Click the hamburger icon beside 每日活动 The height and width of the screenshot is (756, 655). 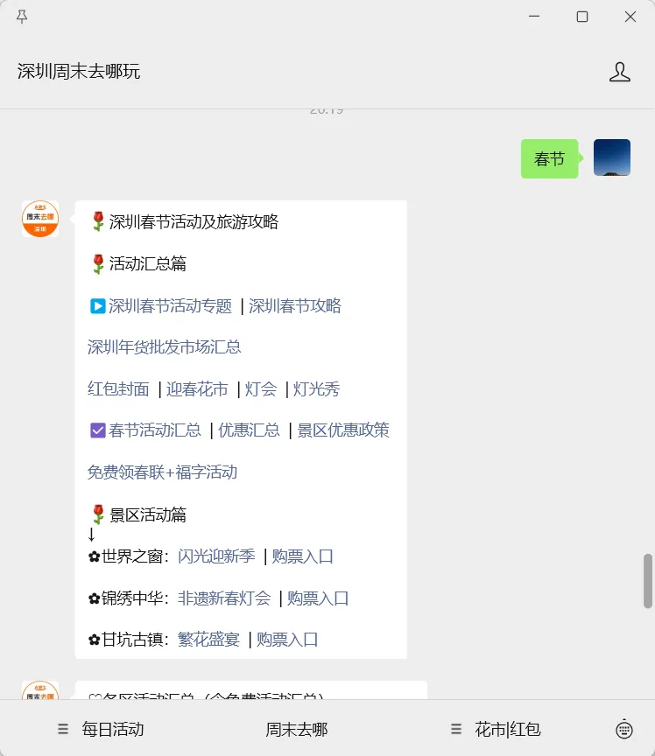pos(63,729)
